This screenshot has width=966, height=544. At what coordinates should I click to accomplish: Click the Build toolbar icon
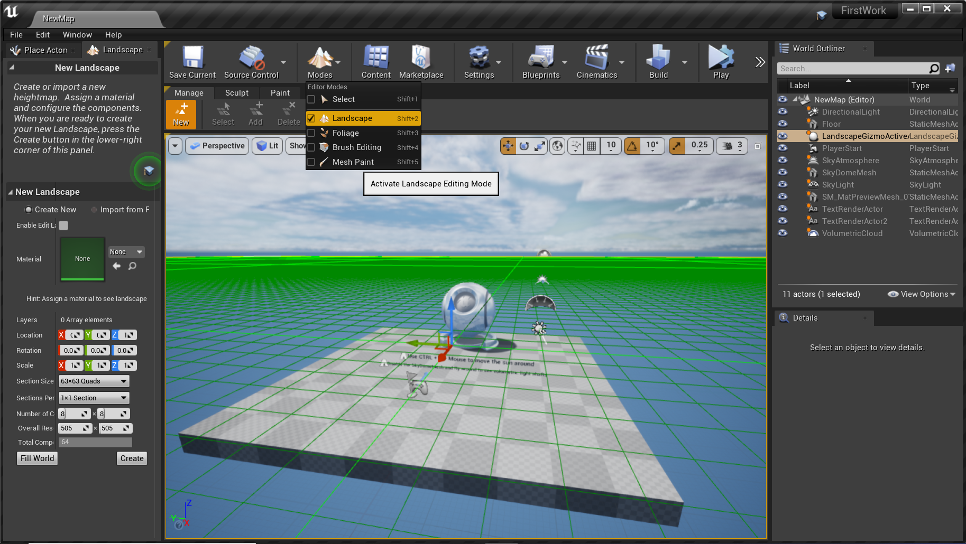tap(658, 62)
